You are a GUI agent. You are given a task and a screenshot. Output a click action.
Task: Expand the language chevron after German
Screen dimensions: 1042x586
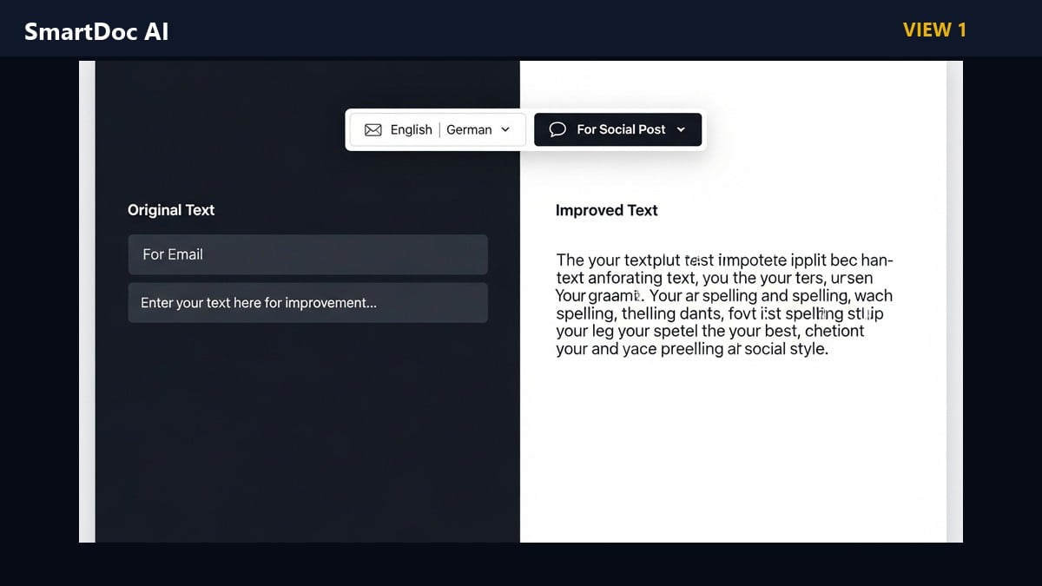506,129
